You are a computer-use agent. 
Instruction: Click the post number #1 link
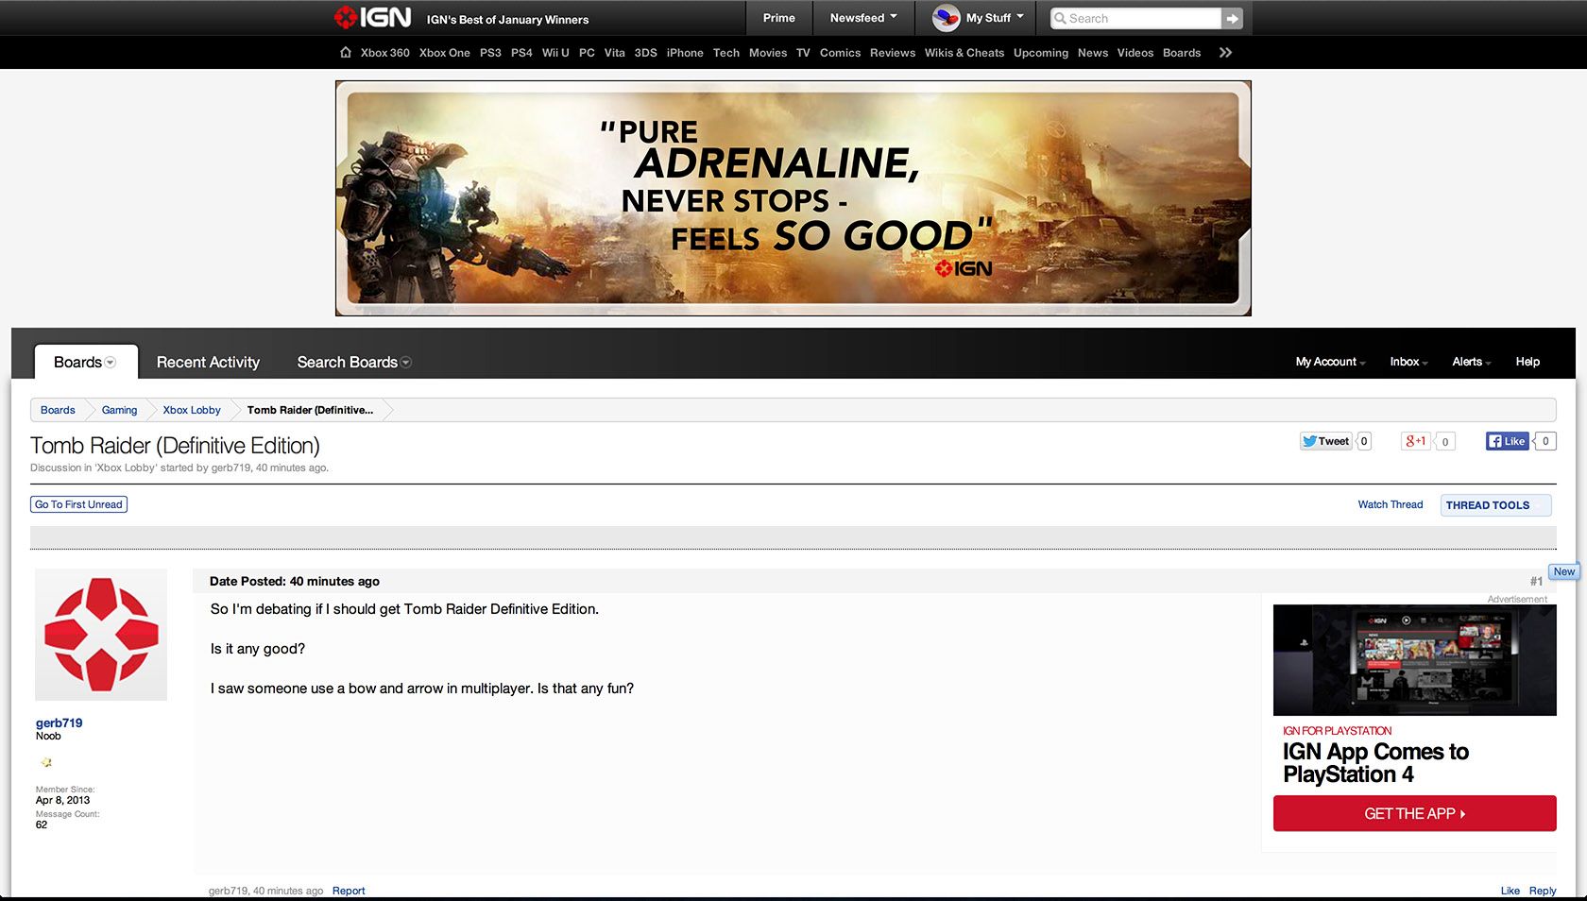click(x=1536, y=582)
